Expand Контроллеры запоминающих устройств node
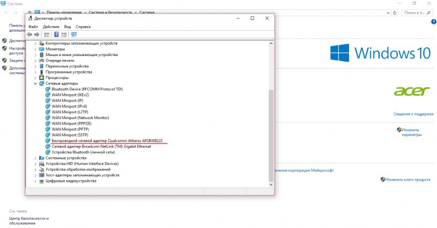This screenshot has height=228, width=437. (x=36, y=44)
